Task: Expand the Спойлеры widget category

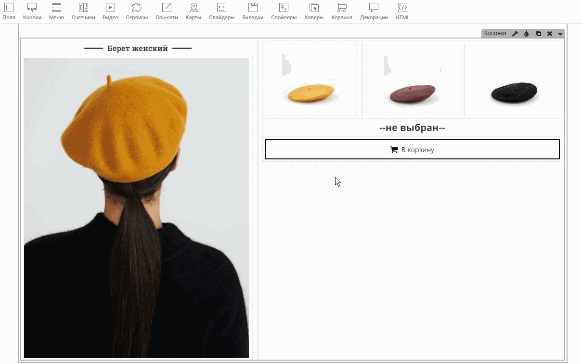Action: pos(284,11)
